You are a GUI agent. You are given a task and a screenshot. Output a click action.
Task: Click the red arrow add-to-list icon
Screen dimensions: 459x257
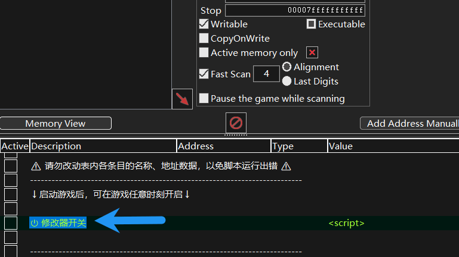tap(182, 99)
